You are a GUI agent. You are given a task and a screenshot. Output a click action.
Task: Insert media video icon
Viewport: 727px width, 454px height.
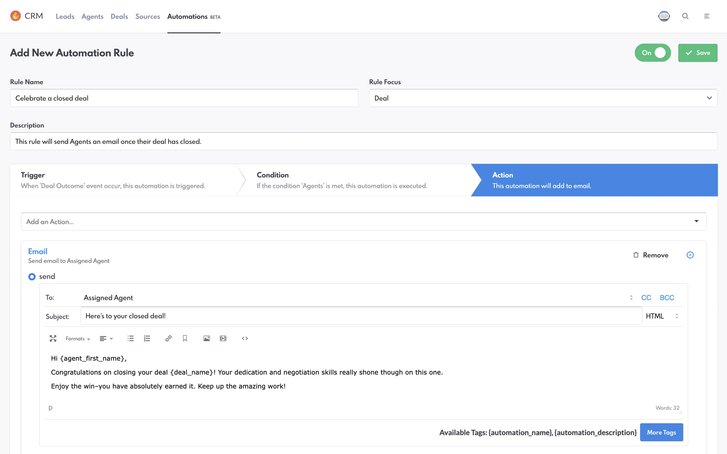pyautogui.click(x=223, y=338)
